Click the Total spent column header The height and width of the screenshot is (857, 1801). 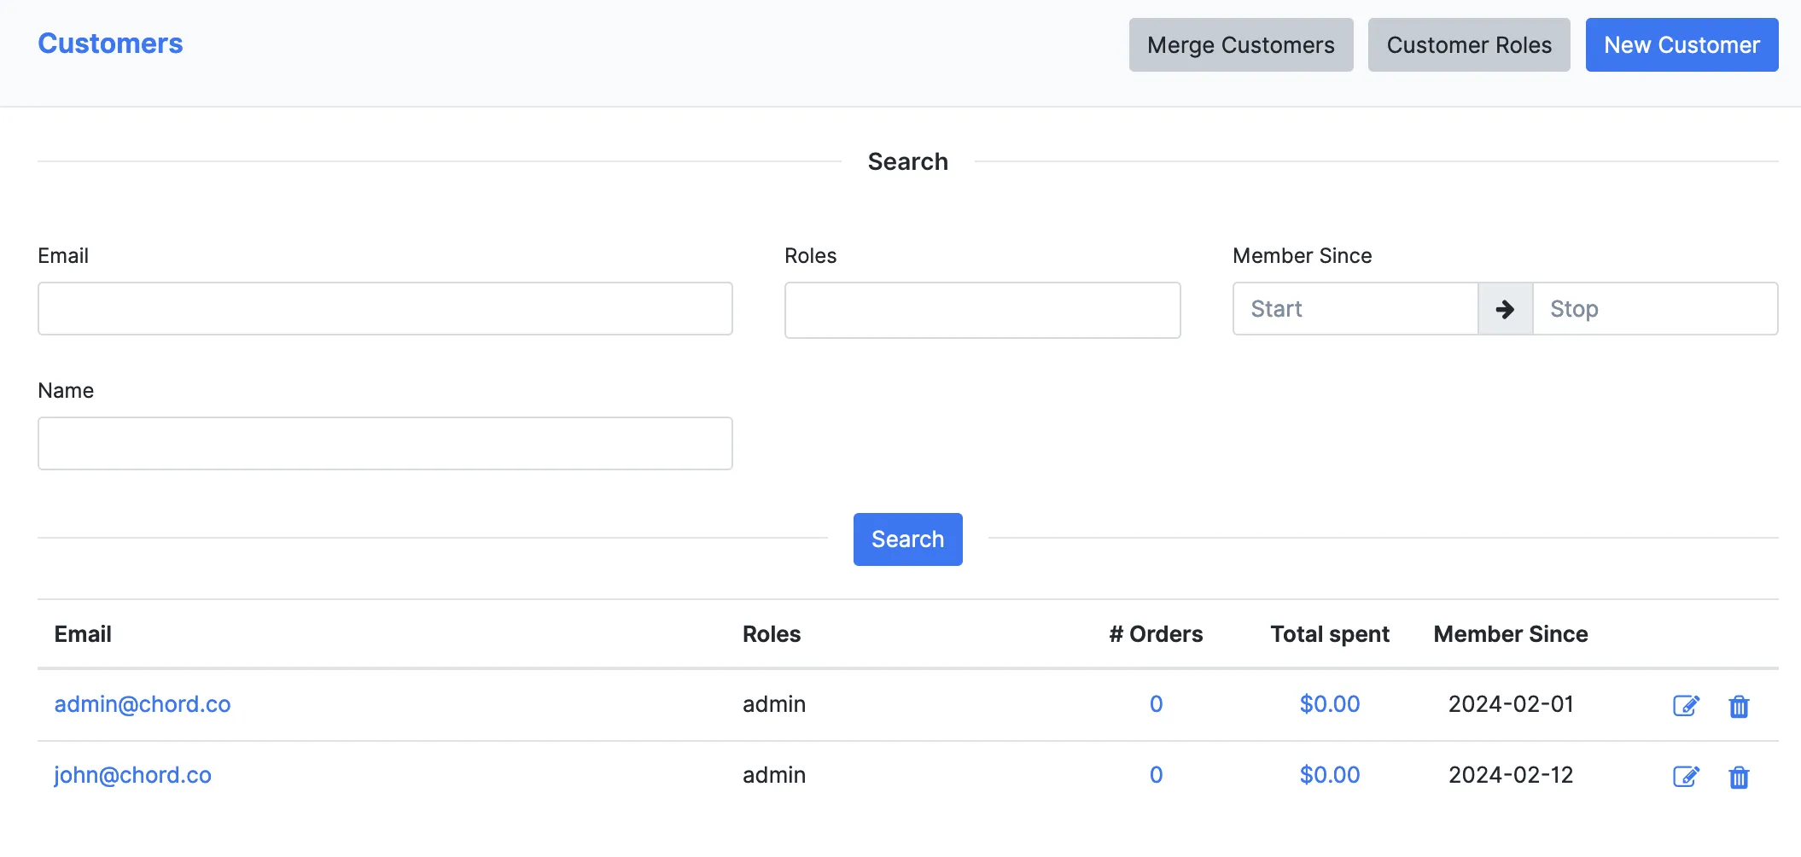tap(1330, 634)
